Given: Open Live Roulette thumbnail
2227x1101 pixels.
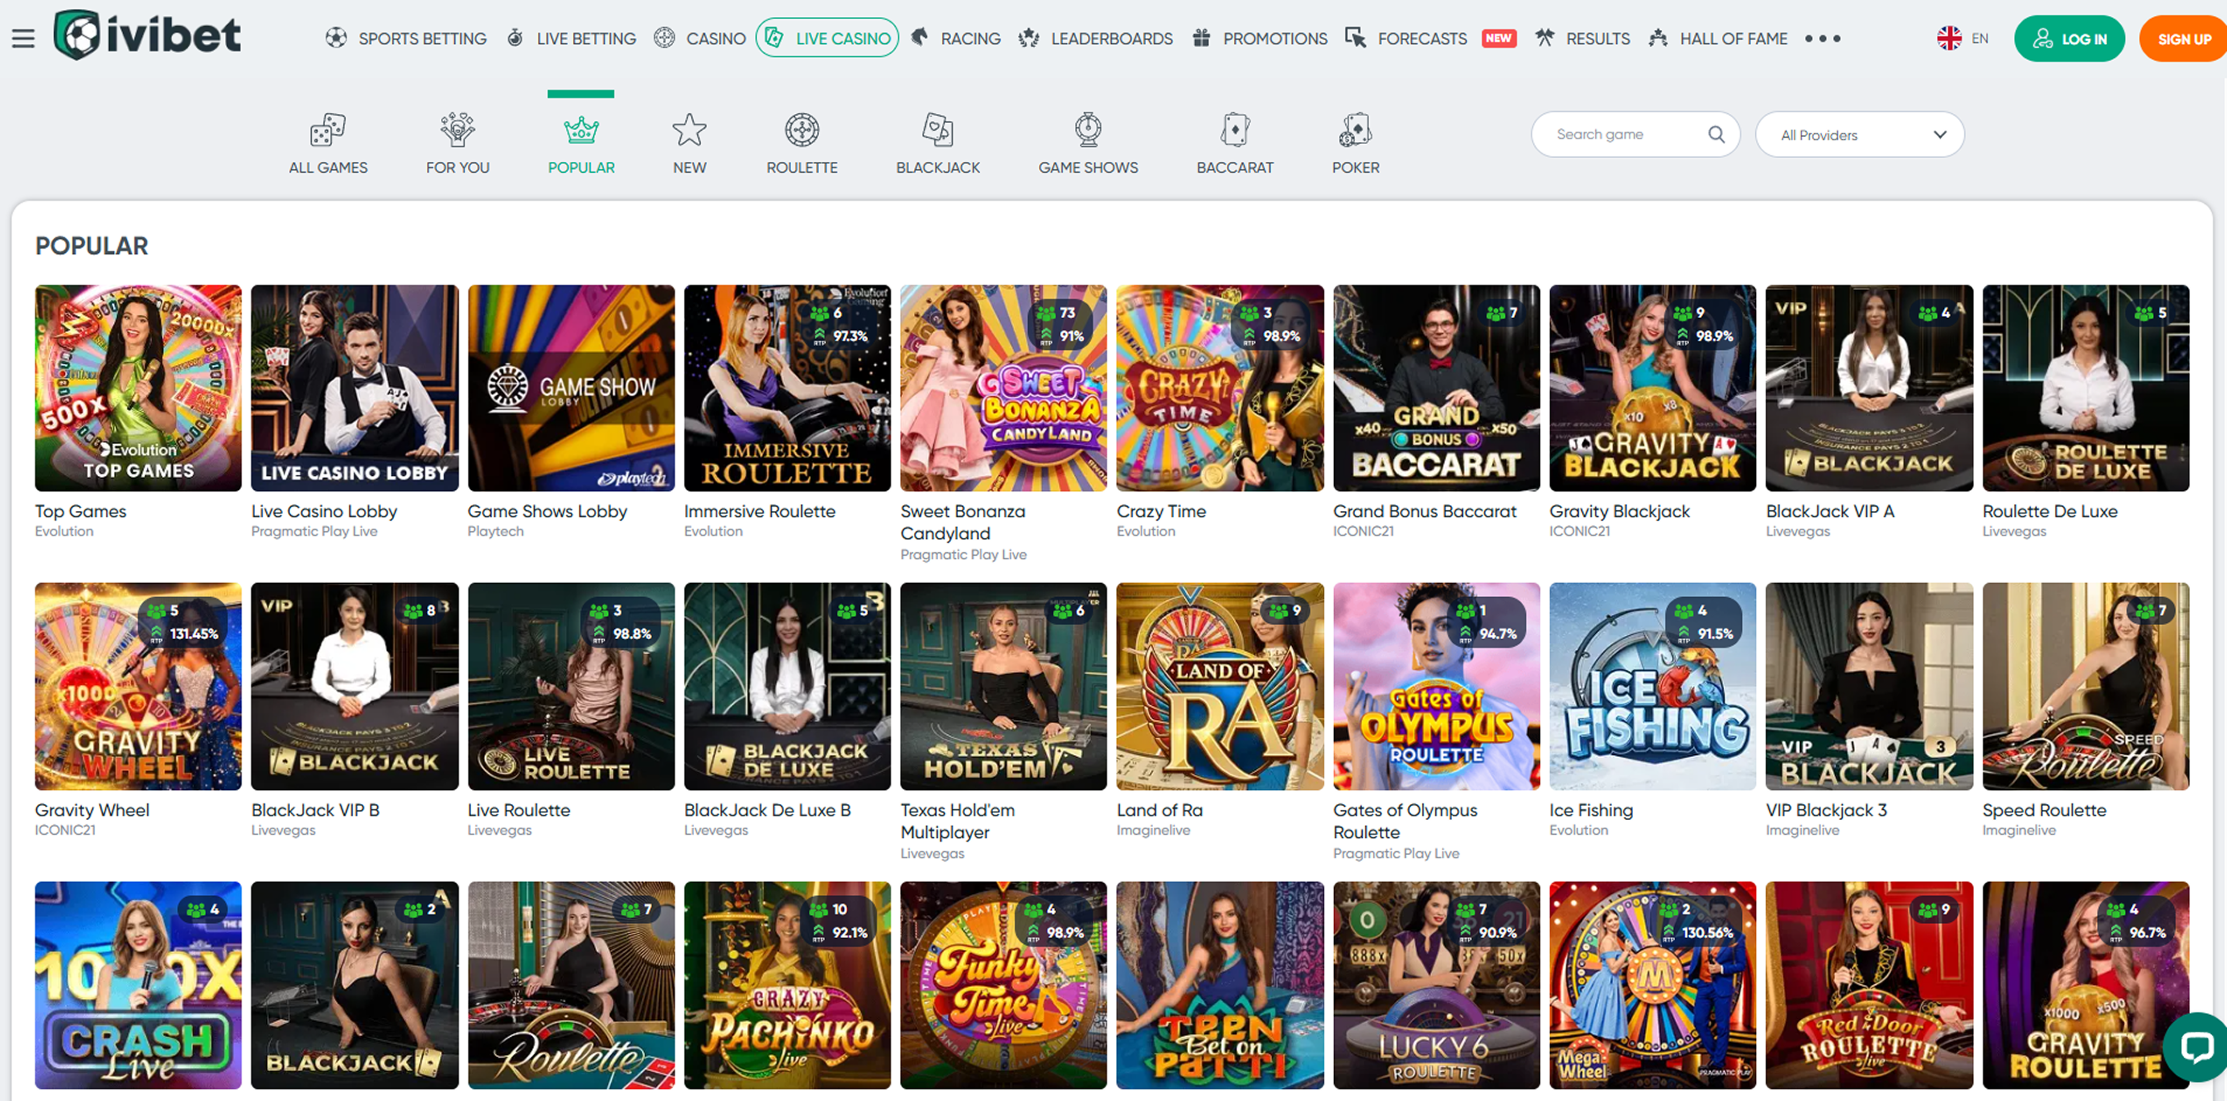Looking at the screenshot, I should (x=570, y=686).
